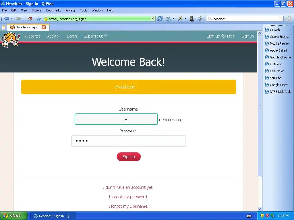Open Apple Safari sidebar bookmark
The width and height of the screenshot is (294, 220).
276,50
